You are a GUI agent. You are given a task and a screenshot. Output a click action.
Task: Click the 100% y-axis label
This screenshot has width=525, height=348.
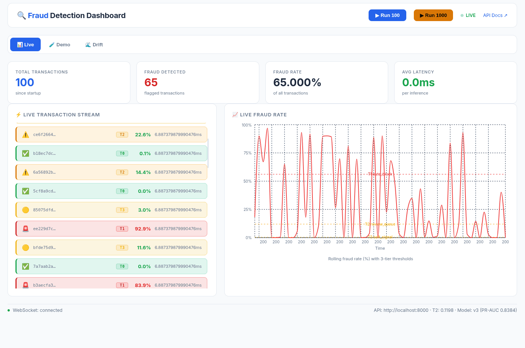coord(246,125)
